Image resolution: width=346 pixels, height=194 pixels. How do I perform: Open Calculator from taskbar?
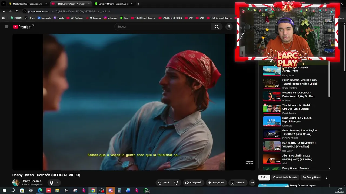pos(119,190)
